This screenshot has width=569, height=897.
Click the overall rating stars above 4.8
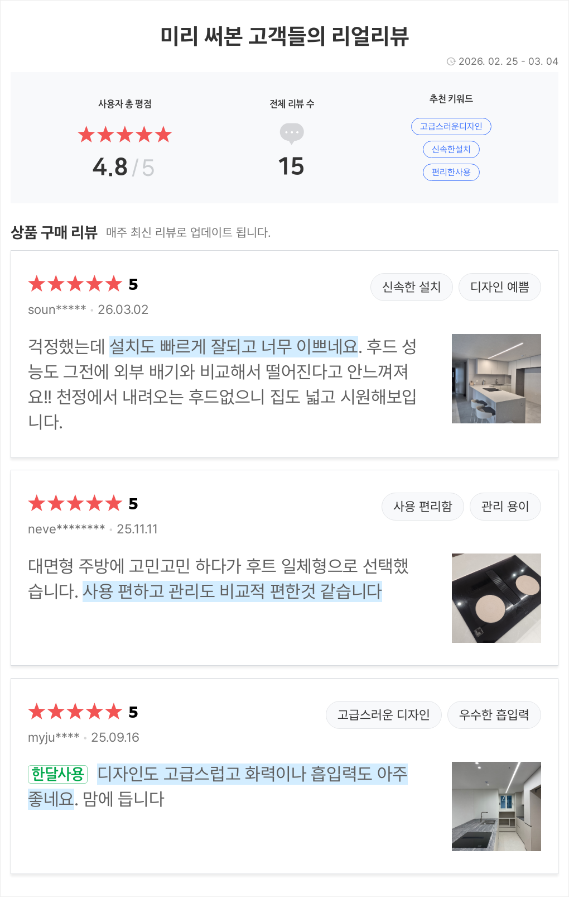pyautogui.click(x=124, y=135)
